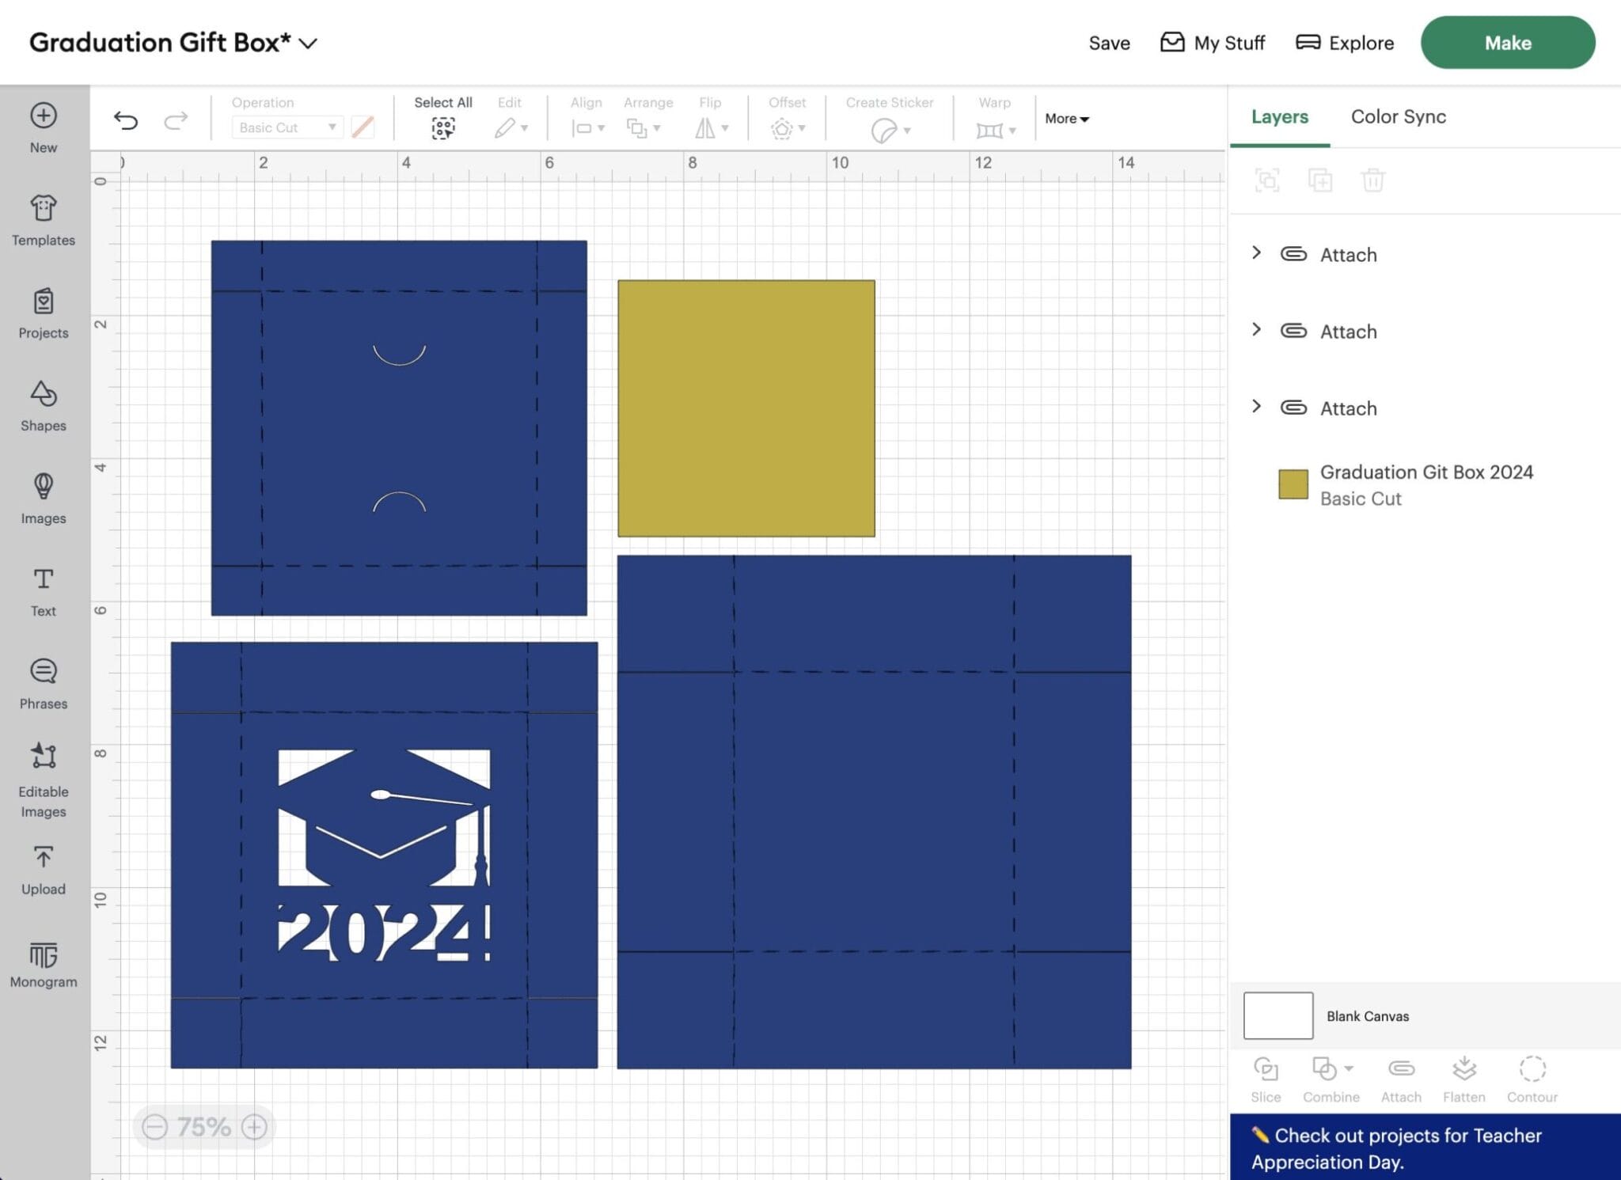Expand the third Attach layer group
Viewport: 1621px width, 1180px height.
tap(1256, 407)
